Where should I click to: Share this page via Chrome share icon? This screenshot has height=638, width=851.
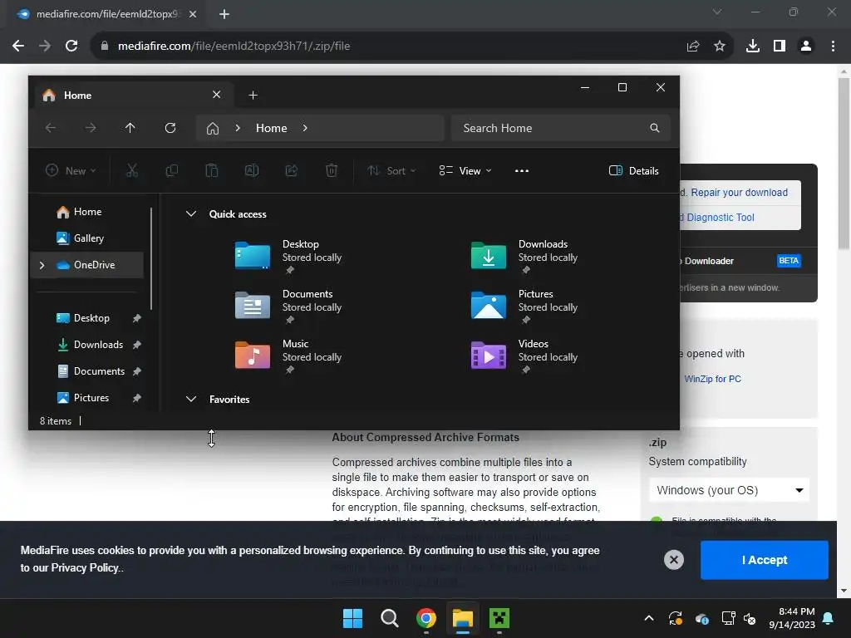(x=693, y=47)
